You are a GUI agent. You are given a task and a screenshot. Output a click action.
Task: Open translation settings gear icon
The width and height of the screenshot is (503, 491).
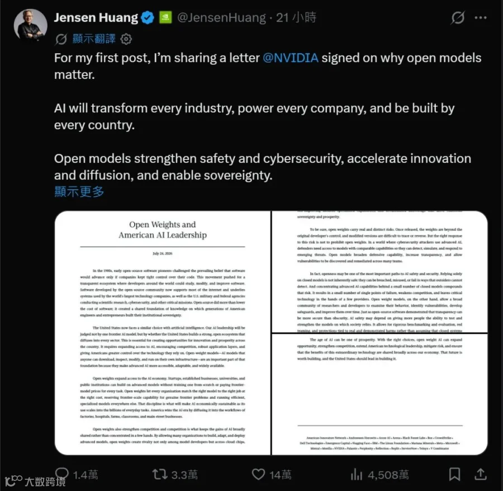pyautogui.click(x=126, y=39)
